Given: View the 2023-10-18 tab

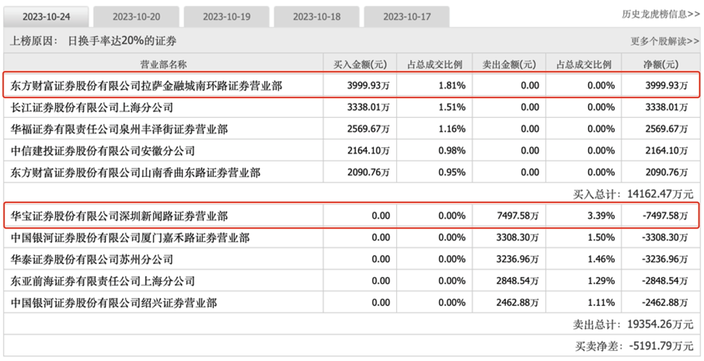Looking at the screenshot, I should coord(316,17).
